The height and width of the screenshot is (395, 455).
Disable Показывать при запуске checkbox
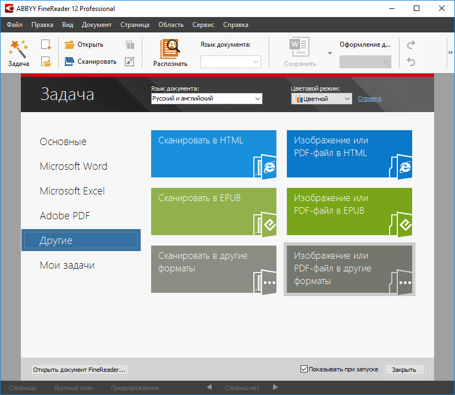click(x=304, y=369)
